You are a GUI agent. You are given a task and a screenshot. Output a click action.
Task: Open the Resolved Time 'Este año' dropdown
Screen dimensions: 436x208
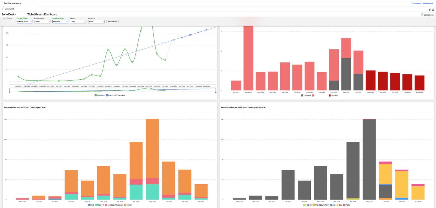tap(60, 22)
